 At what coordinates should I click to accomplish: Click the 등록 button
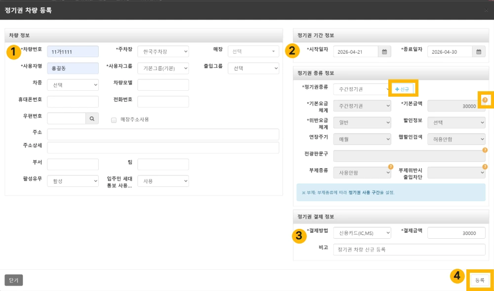(x=480, y=280)
